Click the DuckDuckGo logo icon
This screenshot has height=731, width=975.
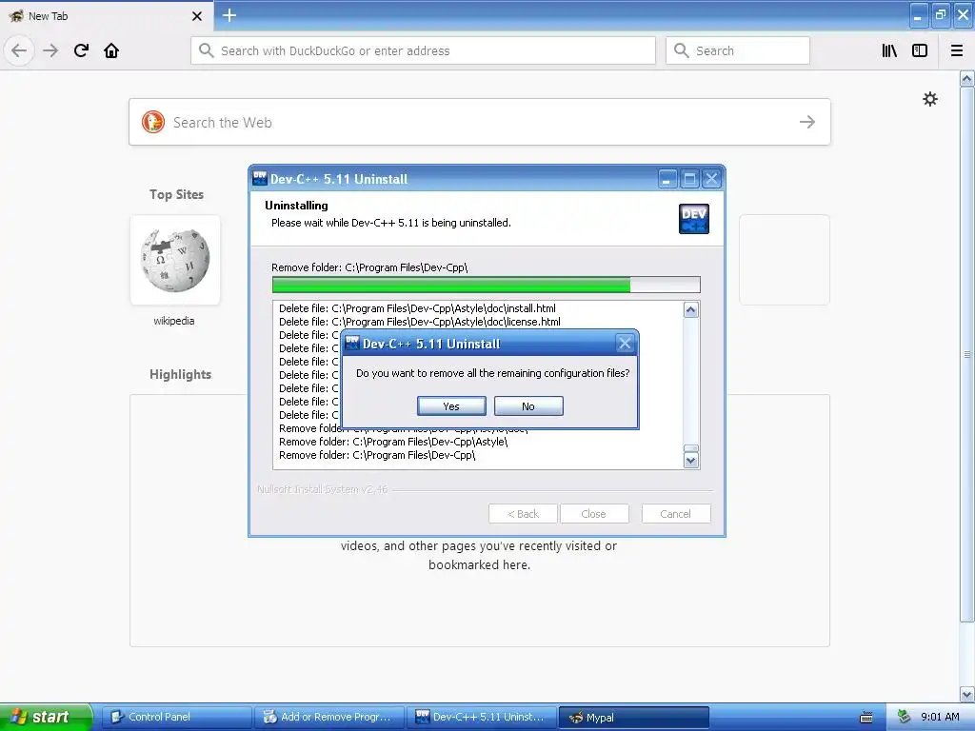point(153,122)
